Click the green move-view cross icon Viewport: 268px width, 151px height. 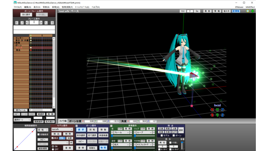[253, 11]
